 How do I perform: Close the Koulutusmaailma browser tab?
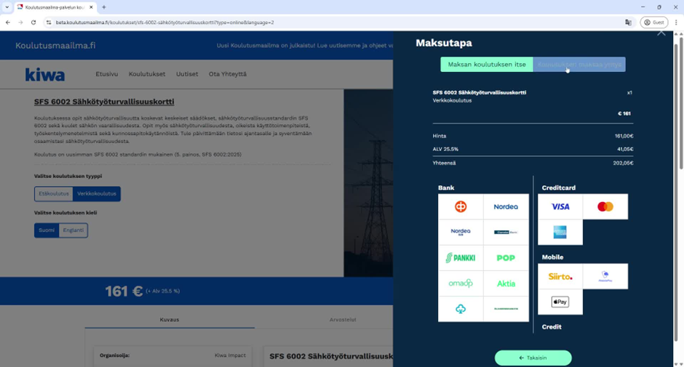pyautogui.click(x=91, y=7)
